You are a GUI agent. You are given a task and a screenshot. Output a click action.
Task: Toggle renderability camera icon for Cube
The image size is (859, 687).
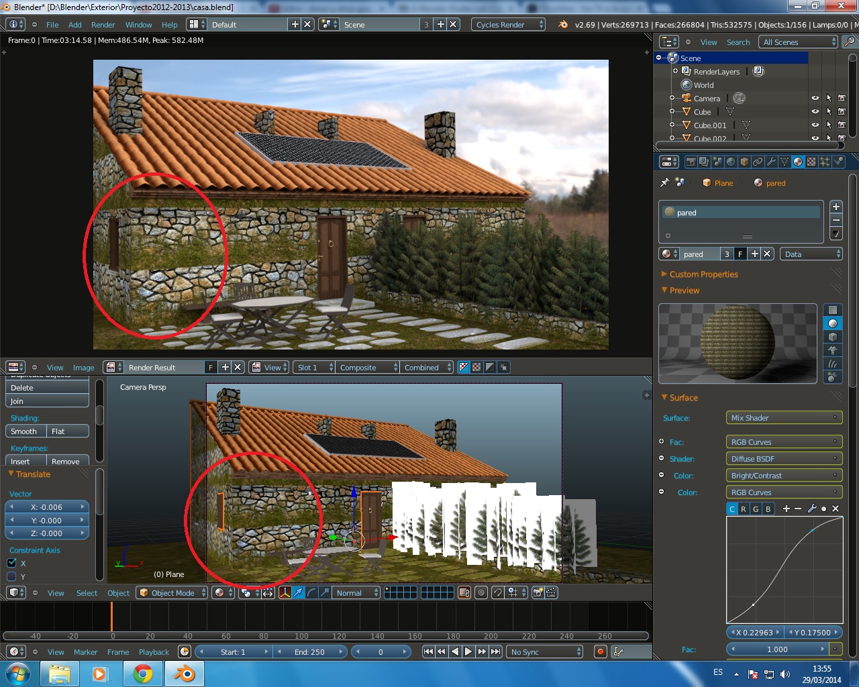[x=842, y=111]
